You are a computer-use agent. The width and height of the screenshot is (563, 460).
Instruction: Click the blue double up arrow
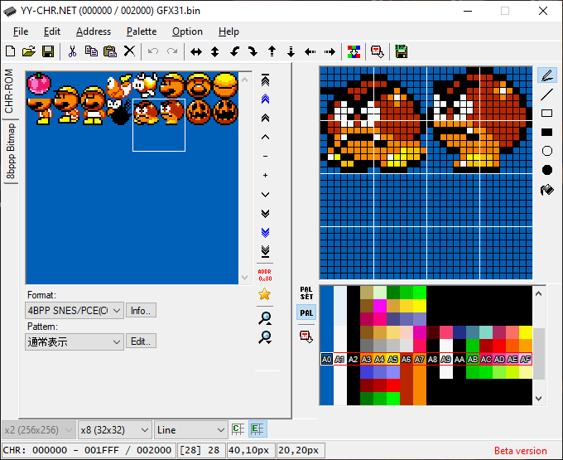(x=265, y=99)
